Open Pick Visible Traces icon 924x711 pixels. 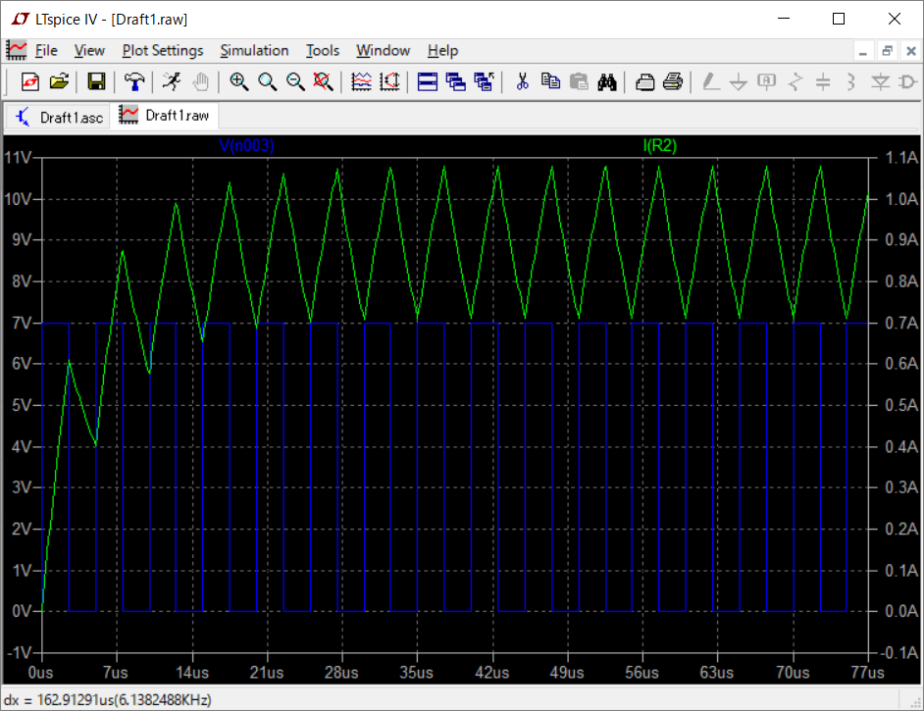361,81
